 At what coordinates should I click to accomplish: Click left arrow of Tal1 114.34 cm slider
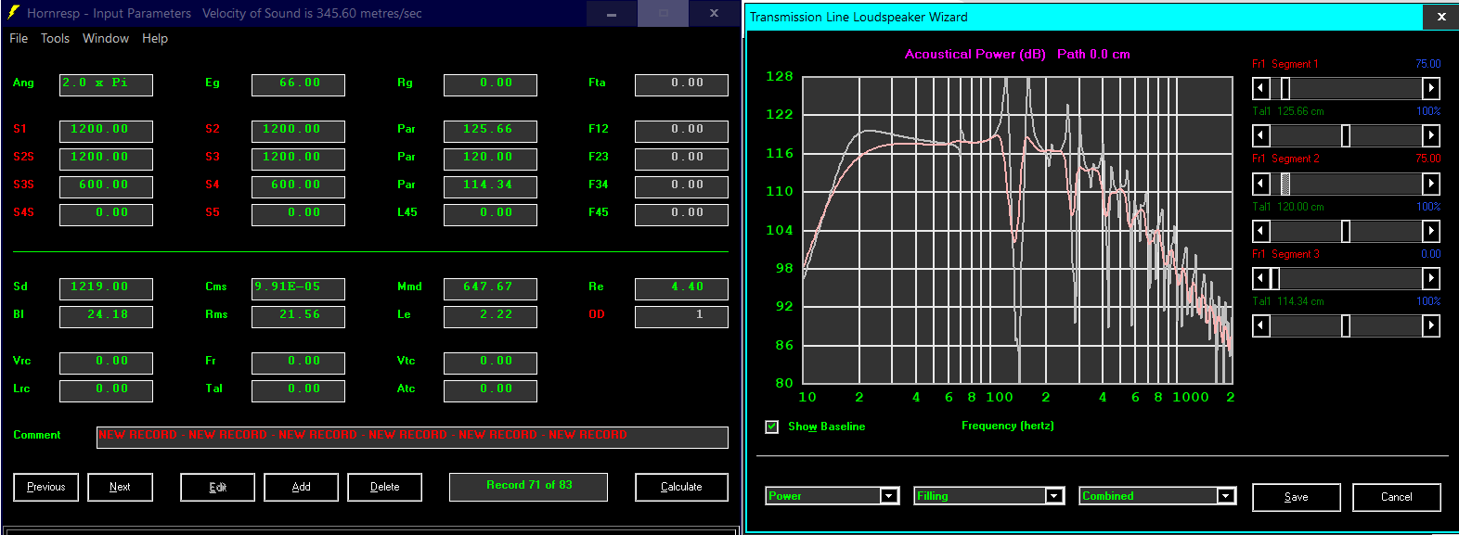point(1260,325)
